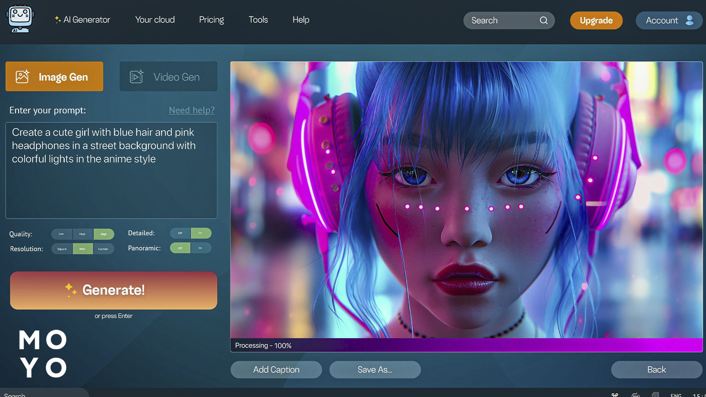Click the Search magnifier icon
Image resolution: width=706 pixels, height=397 pixels.
(543, 20)
